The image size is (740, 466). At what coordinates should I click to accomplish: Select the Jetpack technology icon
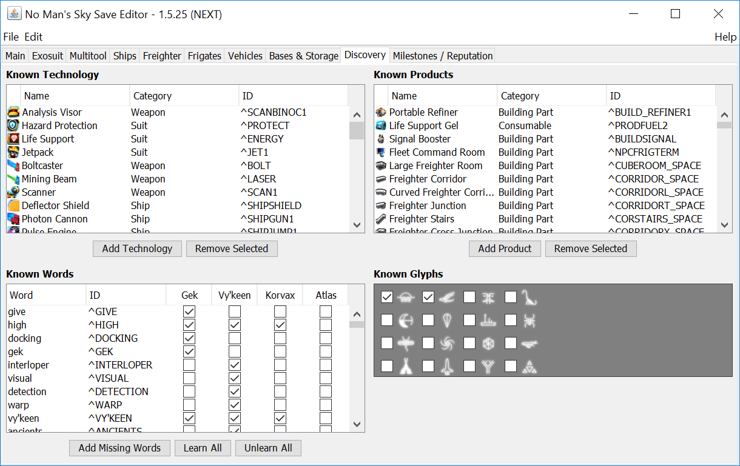click(13, 152)
